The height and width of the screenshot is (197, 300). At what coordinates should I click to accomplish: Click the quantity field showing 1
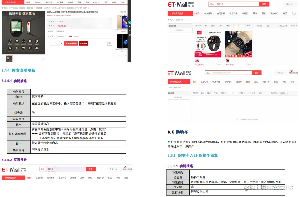57,43
